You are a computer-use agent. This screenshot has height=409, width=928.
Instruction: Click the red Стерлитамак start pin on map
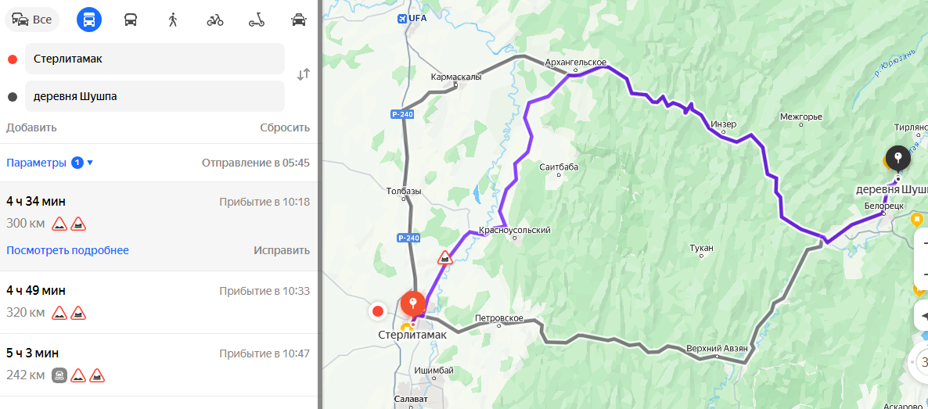[x=413, y=304]
